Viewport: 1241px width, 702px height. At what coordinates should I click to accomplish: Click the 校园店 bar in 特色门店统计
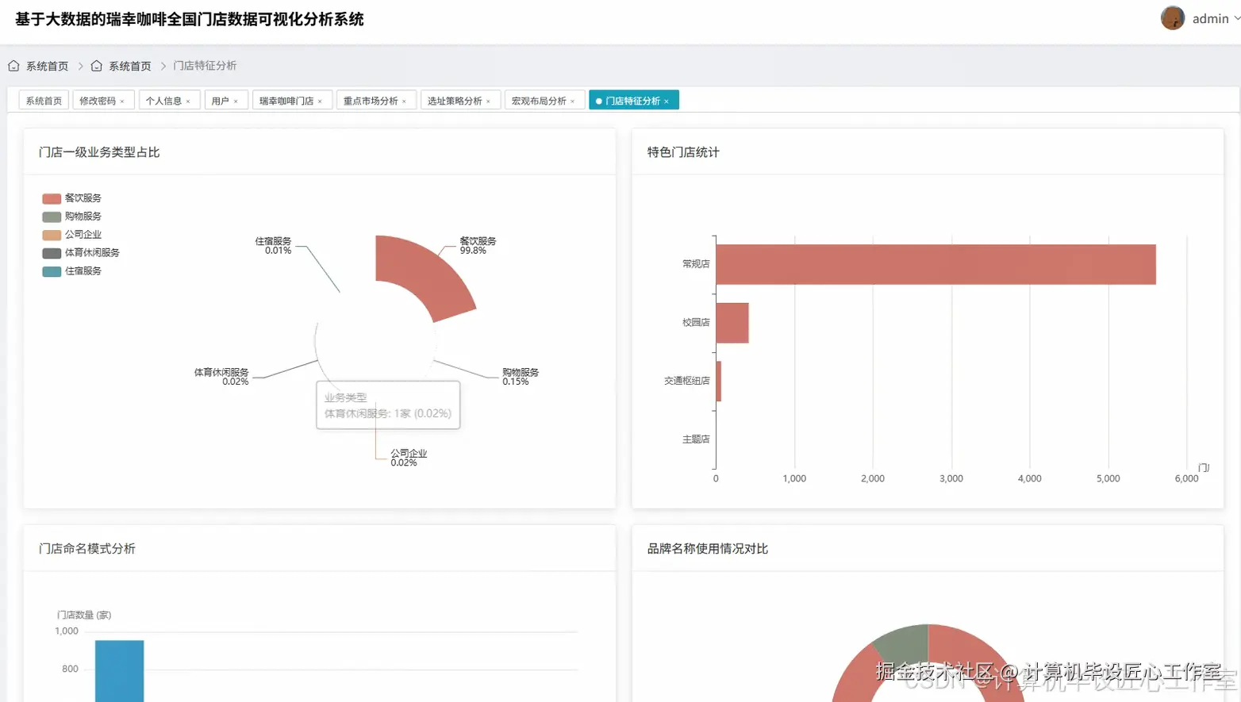pyautogui.click(x=732, y=323)
